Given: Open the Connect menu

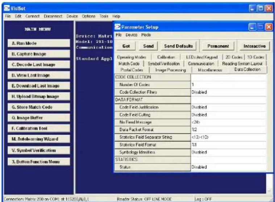Looking at the screenshot, I should coord(33,16).
